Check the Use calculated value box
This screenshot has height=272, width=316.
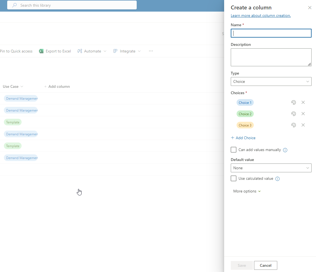pos(234,178)
